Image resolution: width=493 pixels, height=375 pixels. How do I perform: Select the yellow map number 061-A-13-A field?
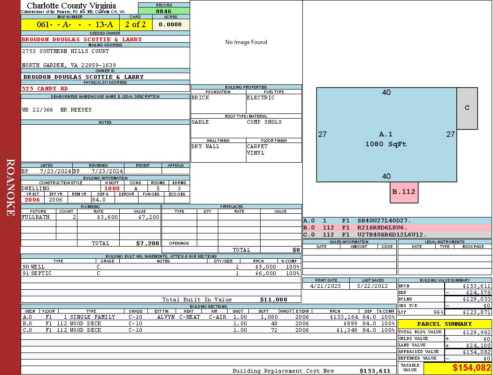pos(70,24)
